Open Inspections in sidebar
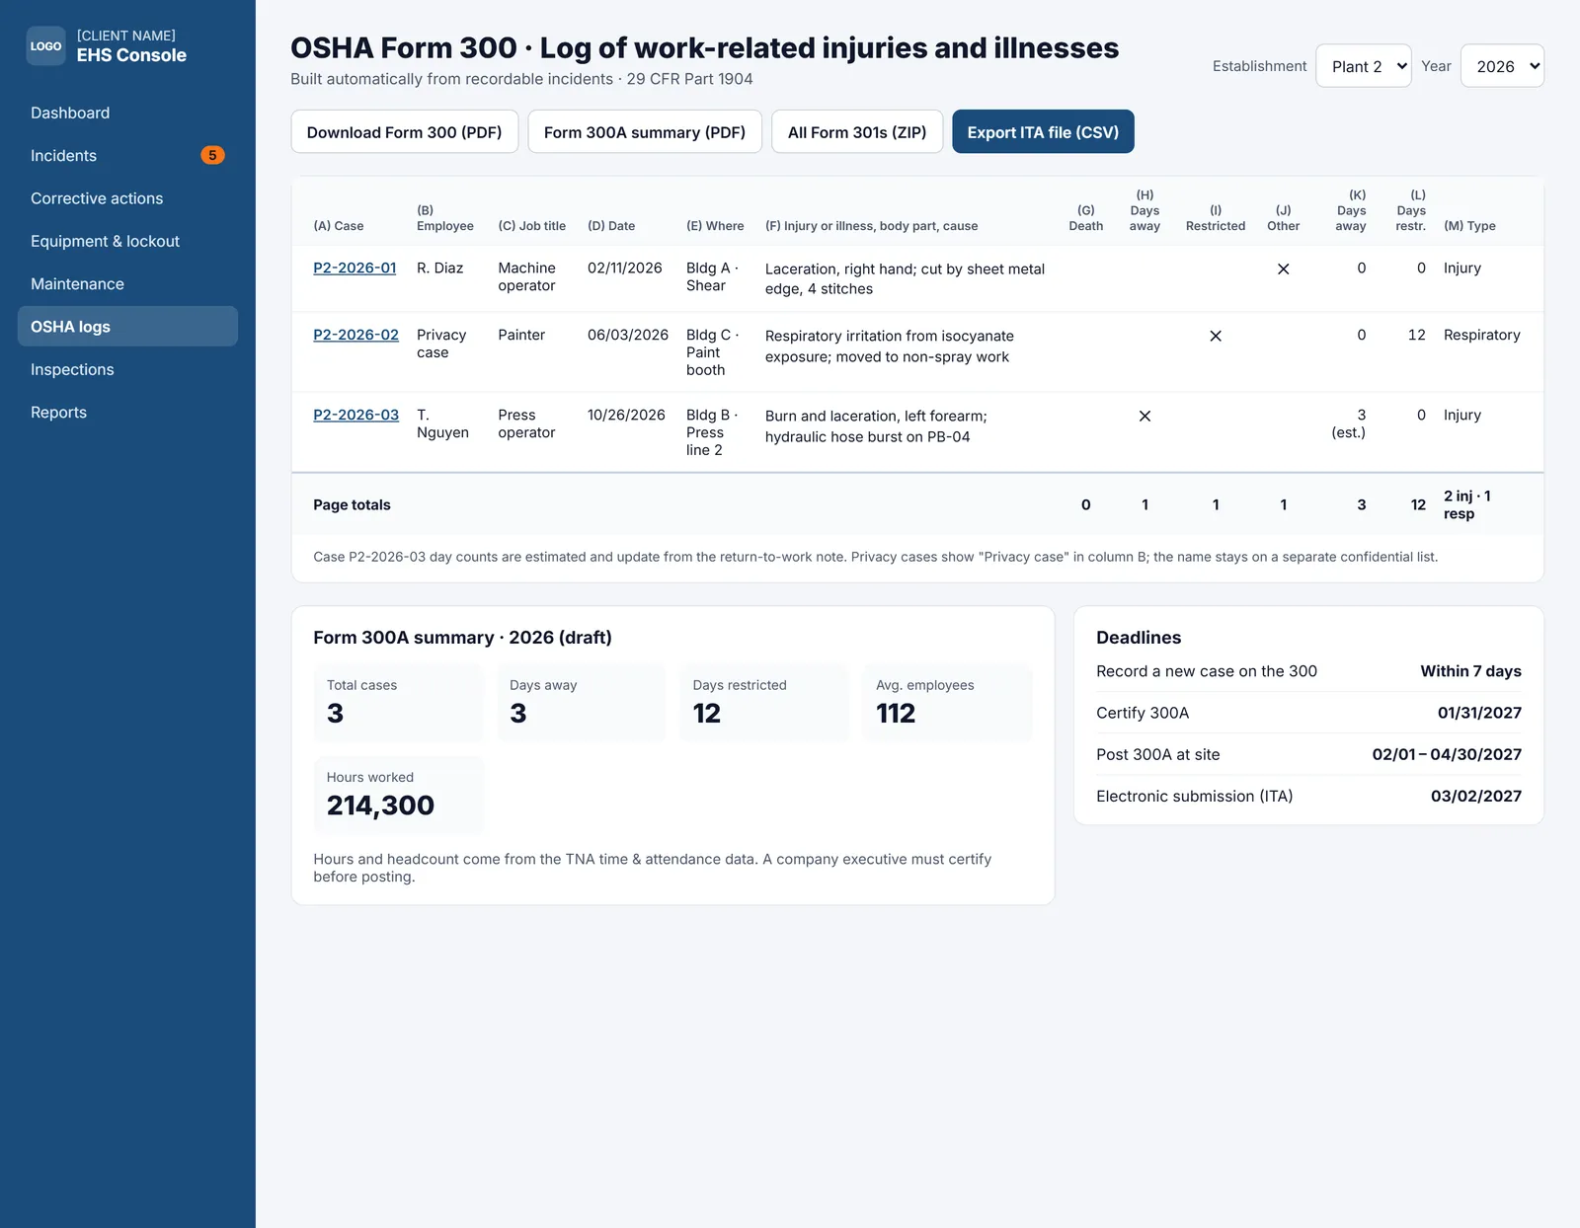The width and height of the screenshot is (1580, 1228). pos(127,369)
